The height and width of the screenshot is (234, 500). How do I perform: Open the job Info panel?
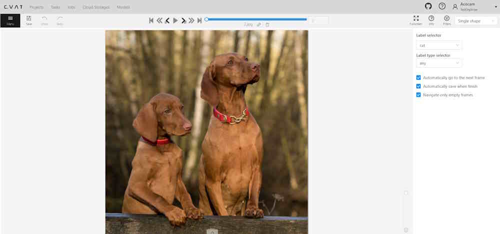pos(431,20)
